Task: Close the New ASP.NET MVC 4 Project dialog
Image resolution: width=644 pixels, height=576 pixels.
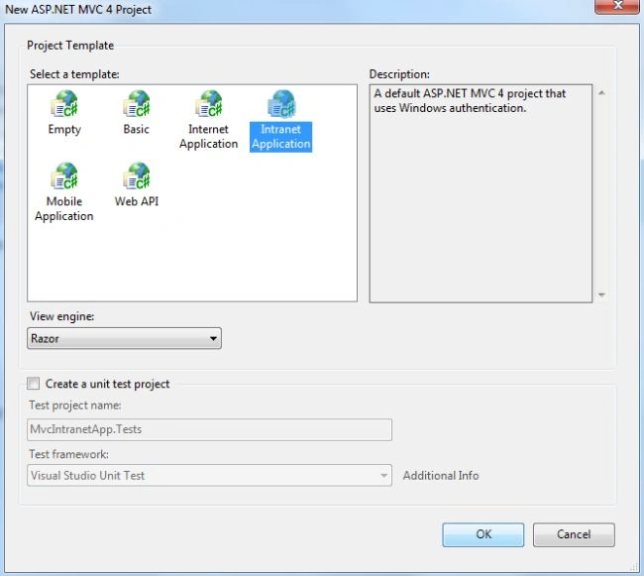Action: pos(617,6)
